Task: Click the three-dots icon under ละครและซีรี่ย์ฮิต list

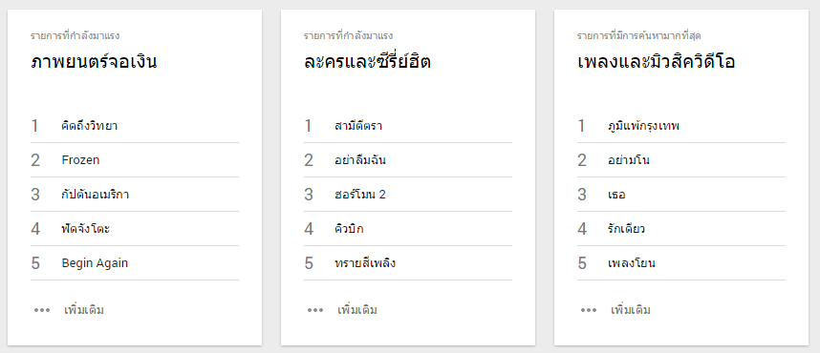Action: (315, 310)
